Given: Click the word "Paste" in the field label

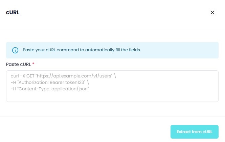Looking at the screenshot, I should point(12,64).
